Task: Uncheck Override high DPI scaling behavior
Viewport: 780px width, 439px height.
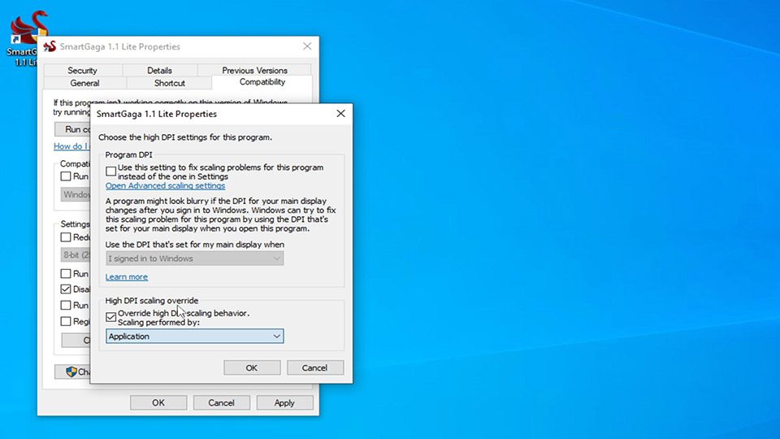Action: click(x=111, y=317)
